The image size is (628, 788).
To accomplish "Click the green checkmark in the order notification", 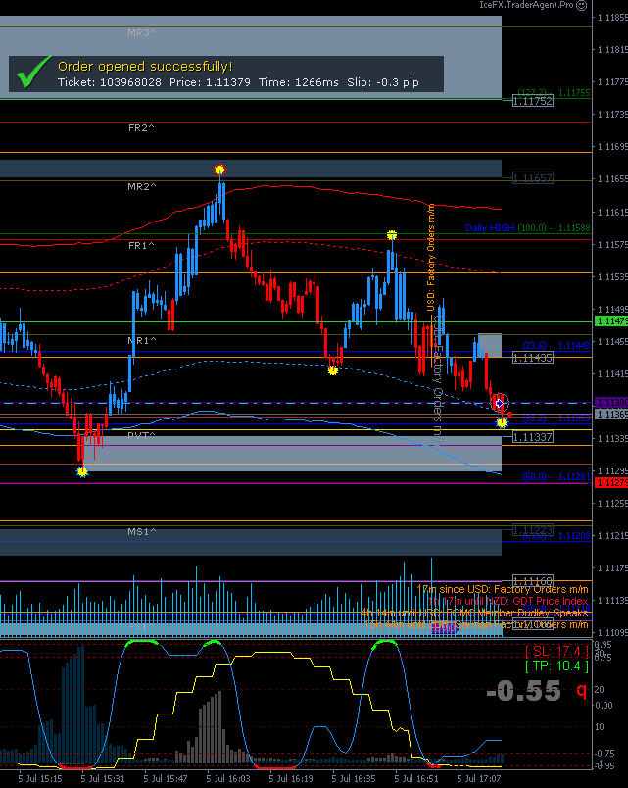I will [33, 73].
